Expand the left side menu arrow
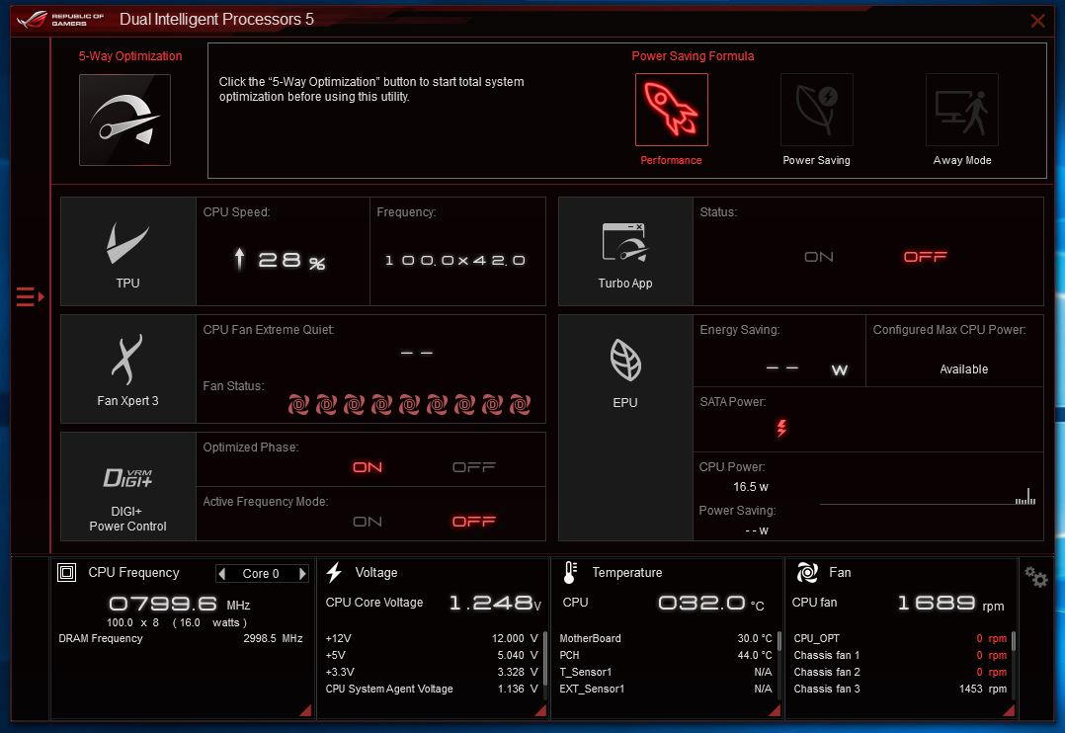The image size is (1065, 733). click(x=30, y=296)
